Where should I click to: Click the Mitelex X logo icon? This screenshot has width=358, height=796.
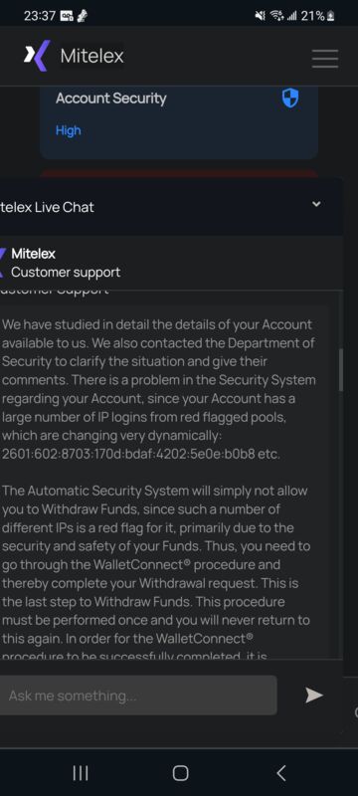click(x=37, y=56)
